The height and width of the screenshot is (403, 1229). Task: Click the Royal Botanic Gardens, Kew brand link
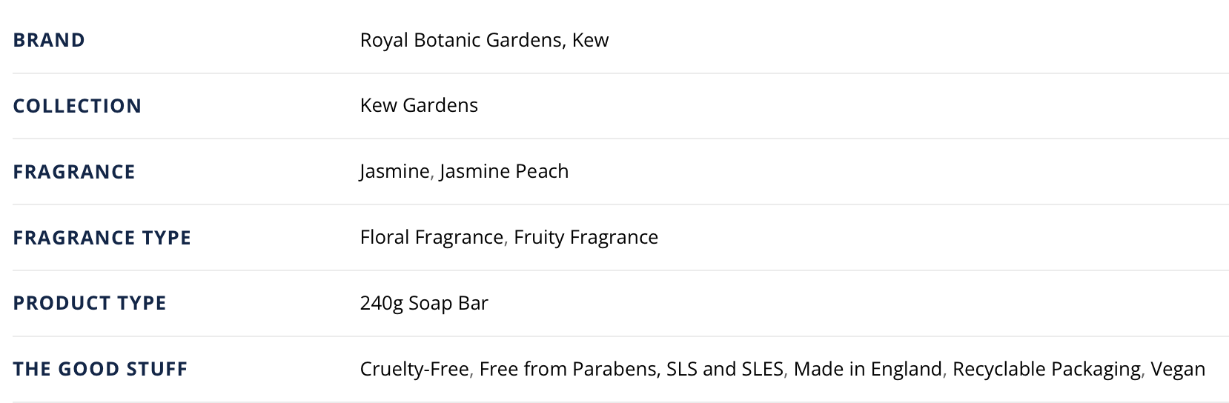484,40
